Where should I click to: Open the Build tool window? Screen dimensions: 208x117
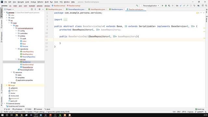click(47, 109)
